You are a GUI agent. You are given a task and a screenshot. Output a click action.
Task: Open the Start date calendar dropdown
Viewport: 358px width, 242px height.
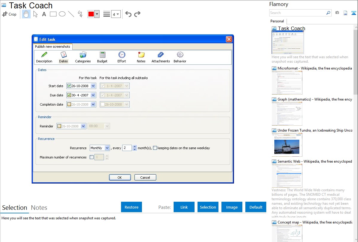pos(93,86)
